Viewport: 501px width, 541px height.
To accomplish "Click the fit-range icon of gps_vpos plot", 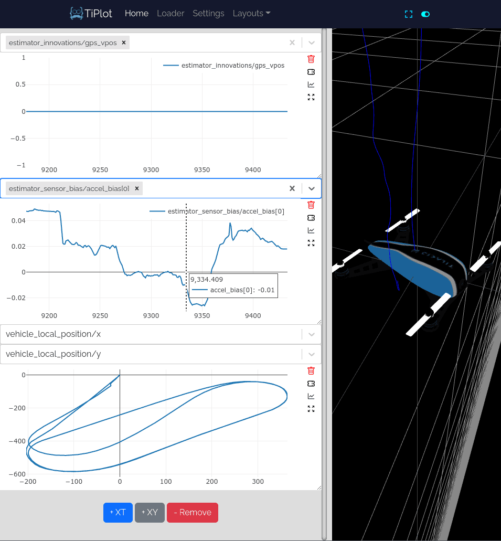I will pos(311,72).
